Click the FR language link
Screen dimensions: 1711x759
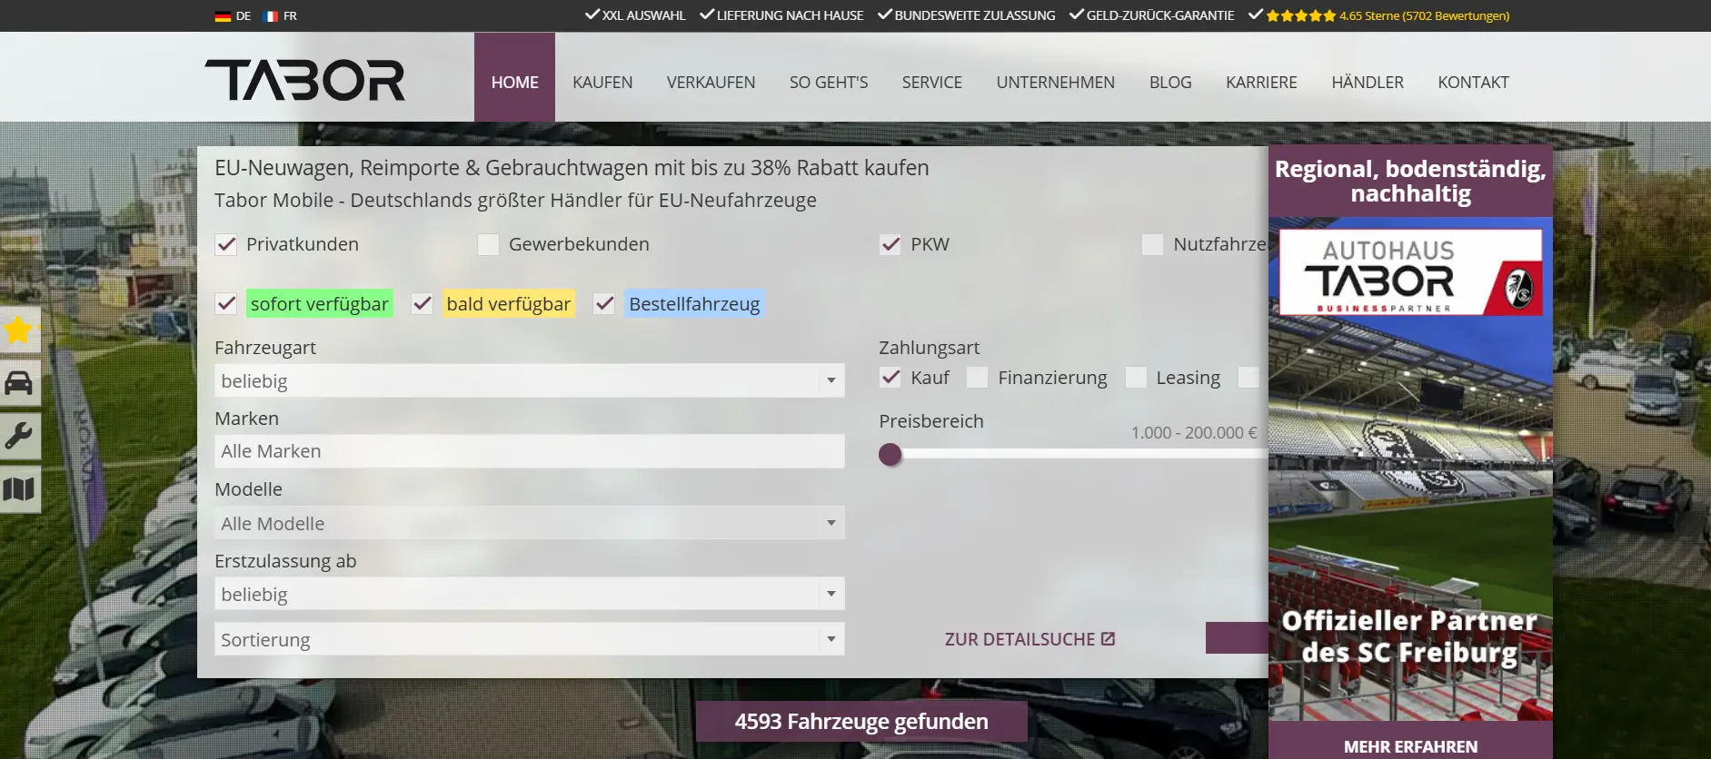tap(290, 16)
